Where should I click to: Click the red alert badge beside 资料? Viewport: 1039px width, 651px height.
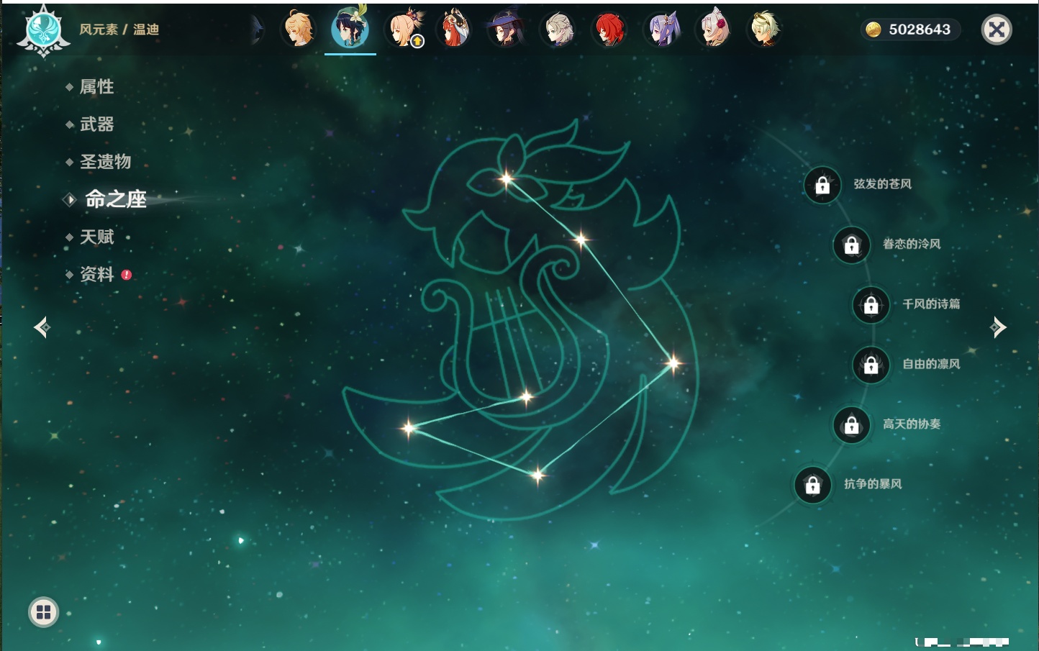click(127, 275)
